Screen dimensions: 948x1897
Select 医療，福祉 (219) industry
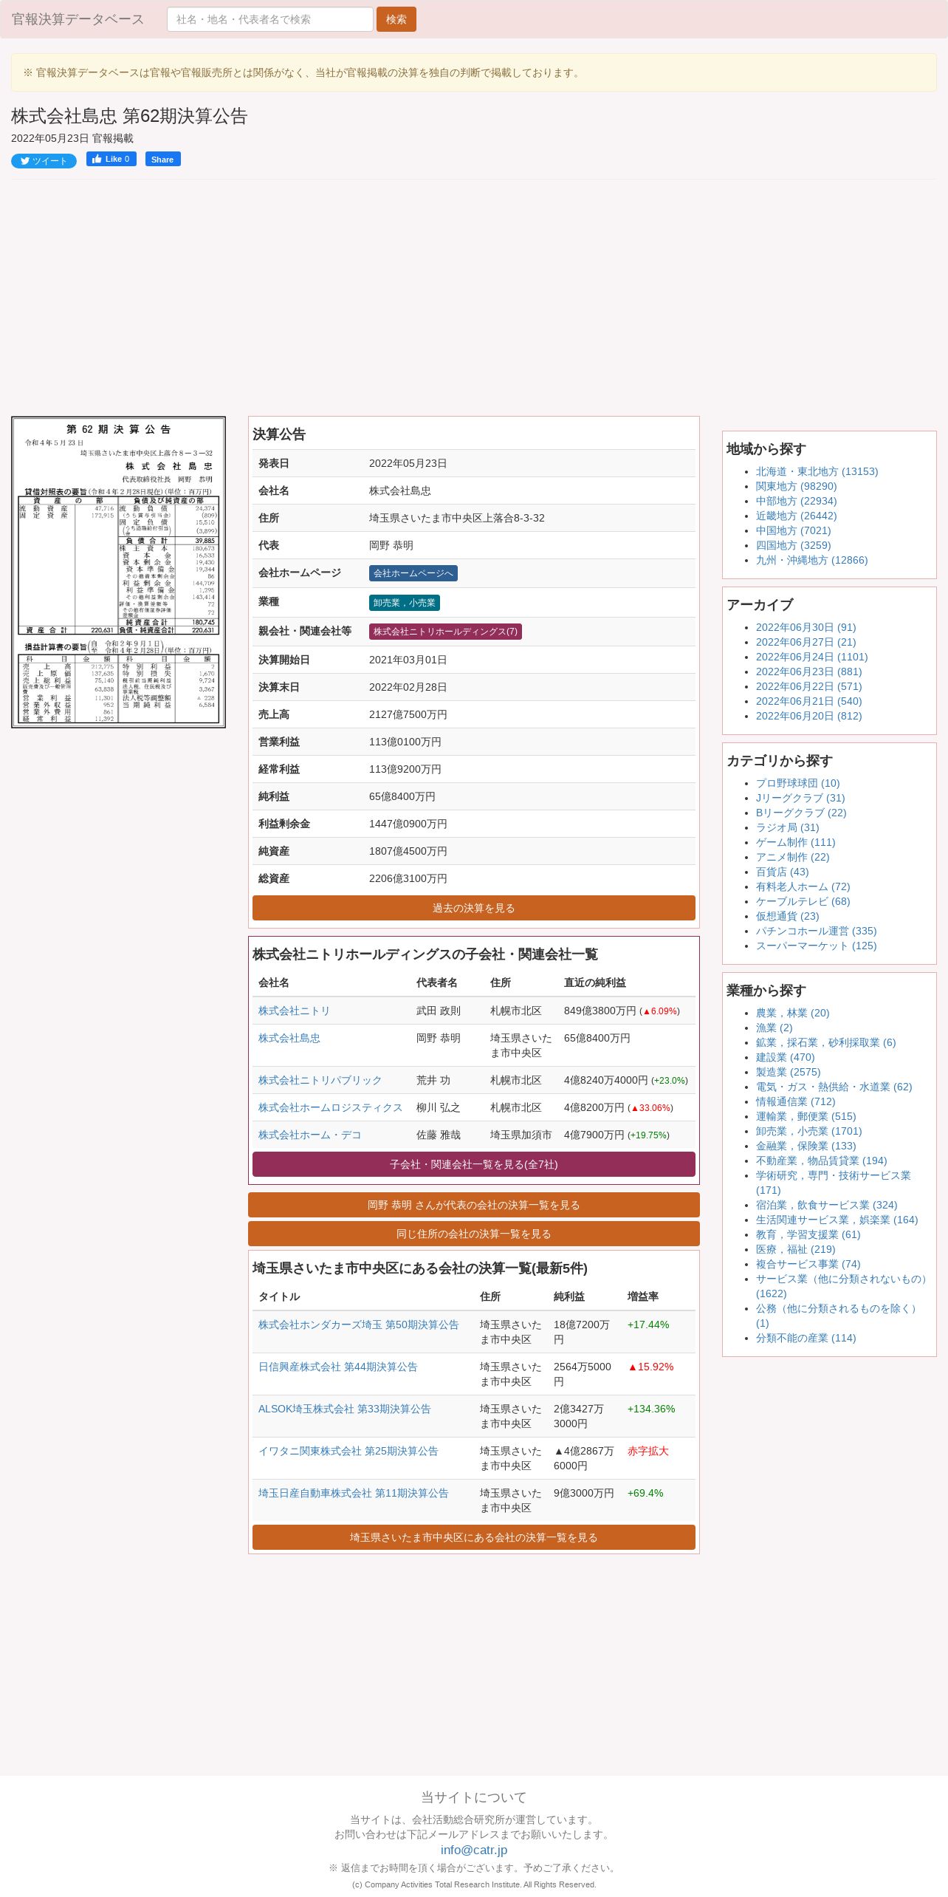(x=795, y=1249)
